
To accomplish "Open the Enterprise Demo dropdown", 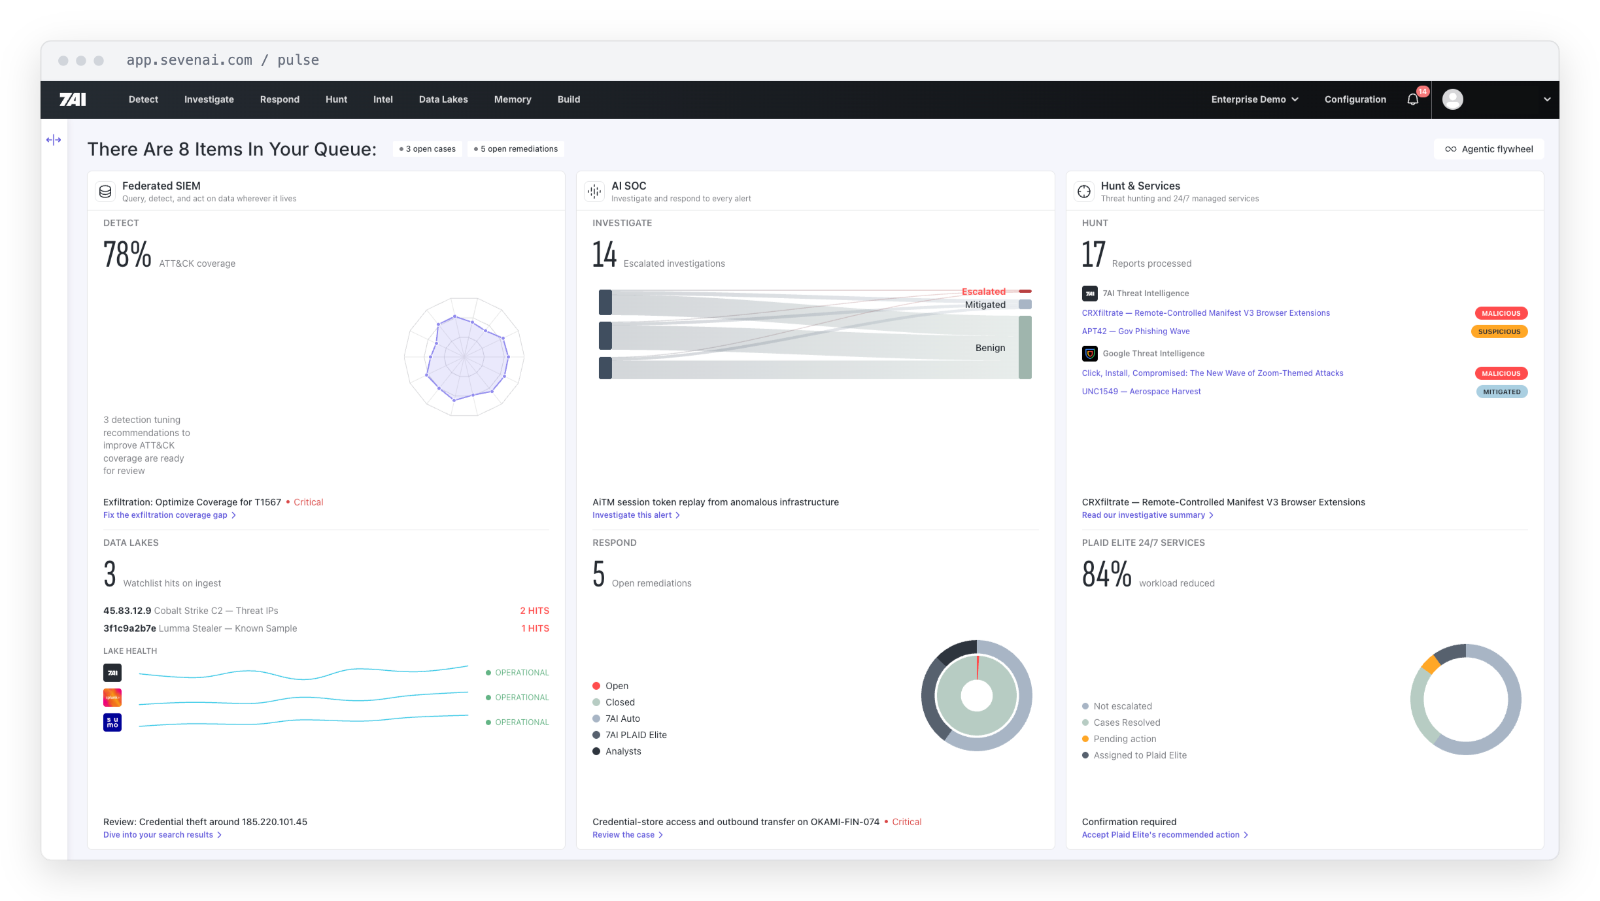I will pyautogui.click(x=1254, y=99).
